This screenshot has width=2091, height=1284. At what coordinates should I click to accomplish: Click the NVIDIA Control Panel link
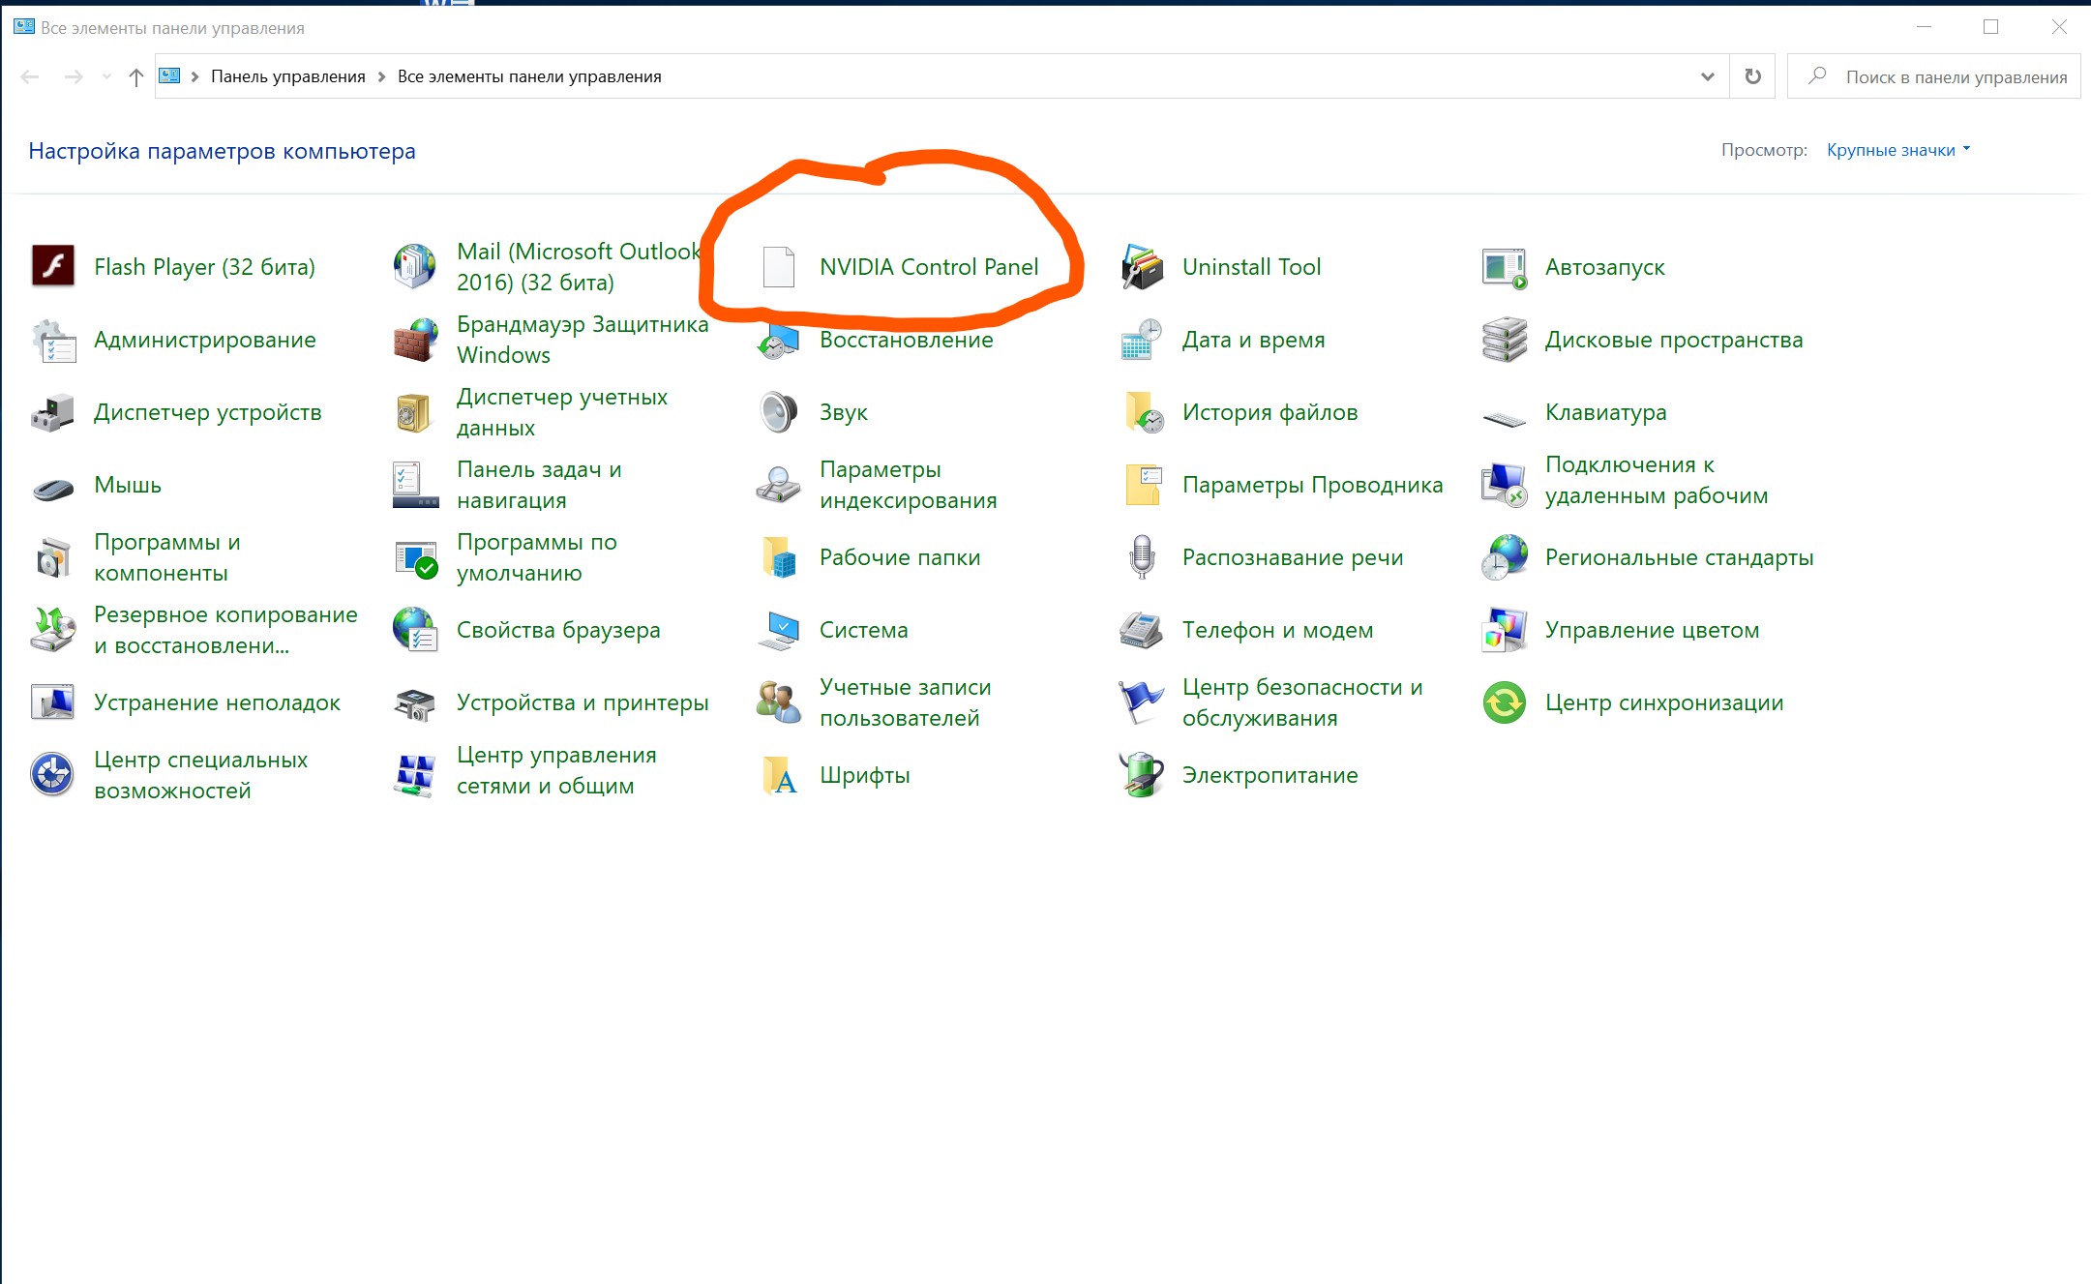pos(928,267)
